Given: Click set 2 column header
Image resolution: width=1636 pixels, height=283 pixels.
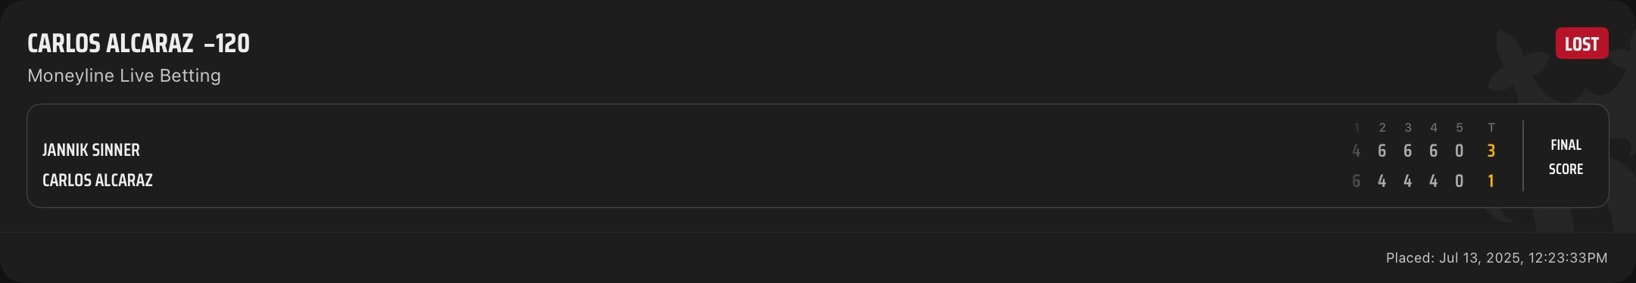Looking at the screenshot, I should tap(1382, 128).
